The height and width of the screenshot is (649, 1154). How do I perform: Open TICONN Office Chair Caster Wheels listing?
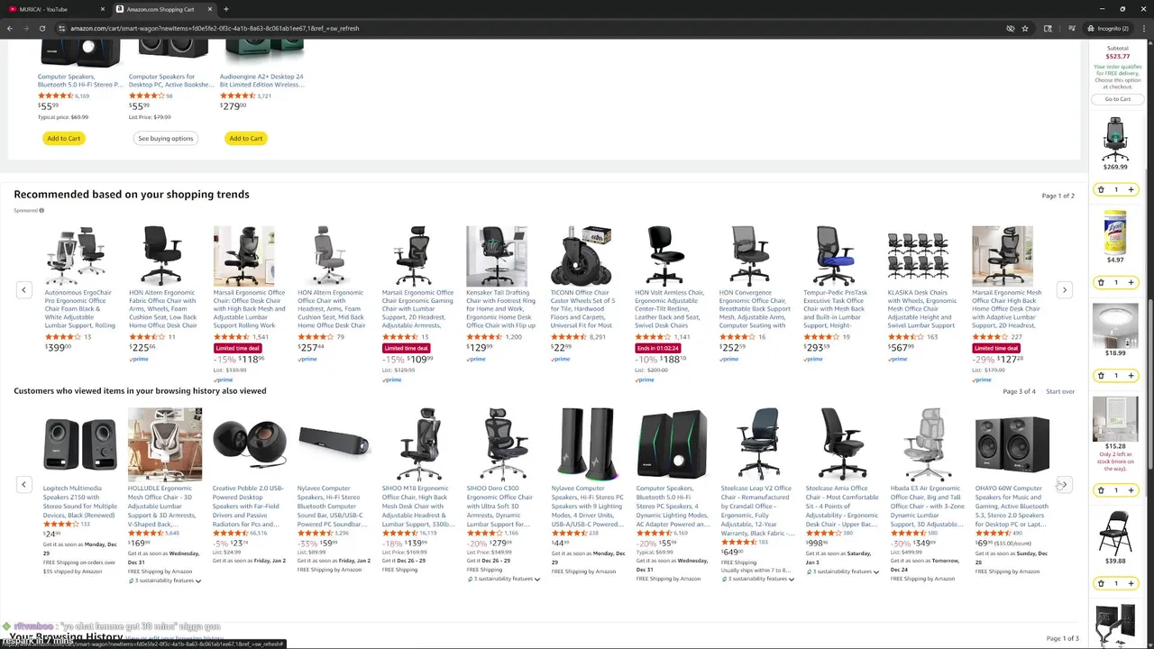pos(583,308)
